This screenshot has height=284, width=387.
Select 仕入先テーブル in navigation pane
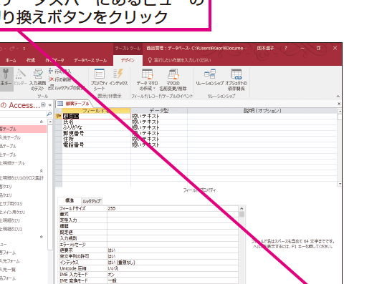click(10, 137)
